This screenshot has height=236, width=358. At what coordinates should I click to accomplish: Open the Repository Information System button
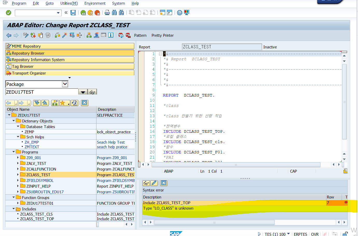(70, 60)
